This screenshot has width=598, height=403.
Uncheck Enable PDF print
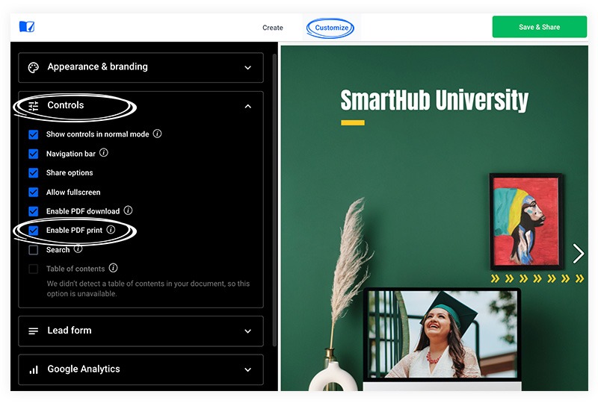(34, 231)
